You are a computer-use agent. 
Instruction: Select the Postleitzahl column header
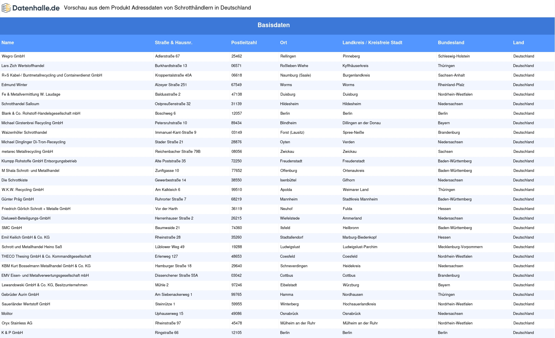(244, 43)
